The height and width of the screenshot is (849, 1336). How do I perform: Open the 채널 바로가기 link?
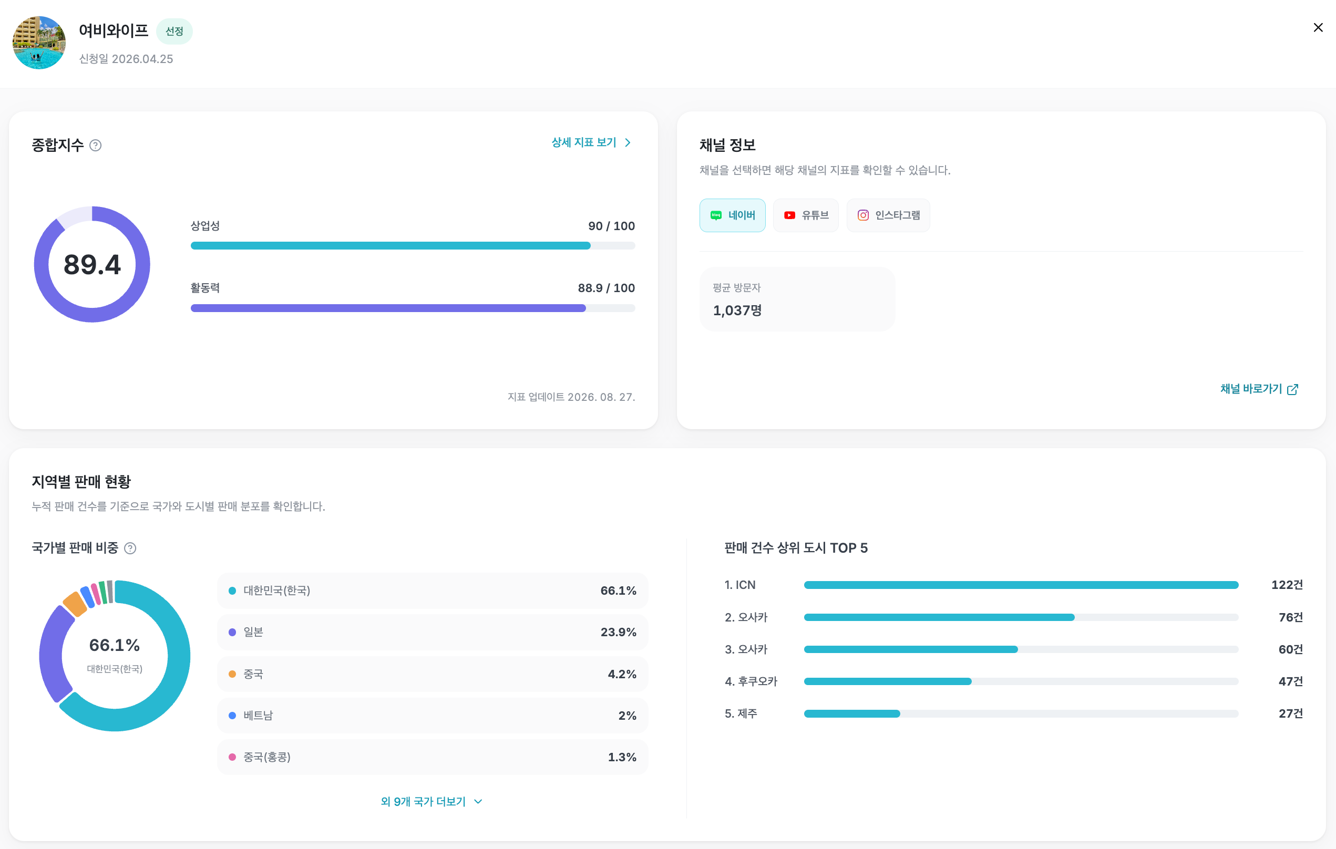[x=1259, y=389]
